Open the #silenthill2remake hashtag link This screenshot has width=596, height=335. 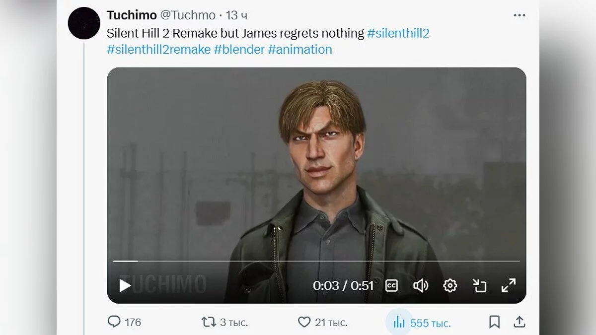(158, 49)
